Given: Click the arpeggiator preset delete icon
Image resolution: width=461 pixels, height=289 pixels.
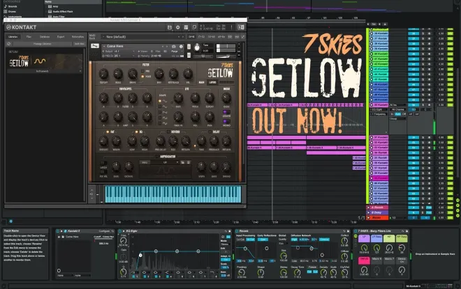Looking at the screenshot, I should pyautogui.click(x=189, y=162).
